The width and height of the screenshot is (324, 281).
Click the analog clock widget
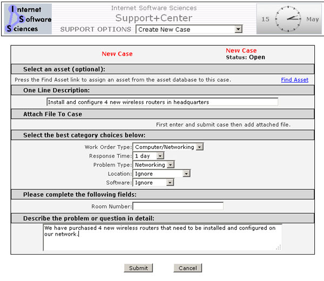[x=288, y=19]
